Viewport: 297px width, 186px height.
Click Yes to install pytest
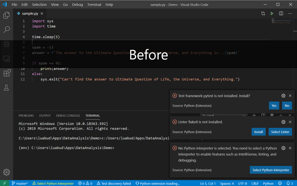tap(274, 105)
